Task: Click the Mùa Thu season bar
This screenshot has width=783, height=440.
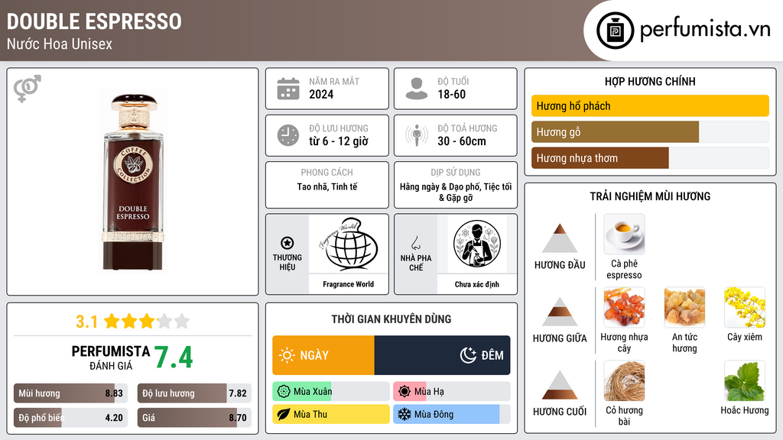Action: tap(330, 414)
